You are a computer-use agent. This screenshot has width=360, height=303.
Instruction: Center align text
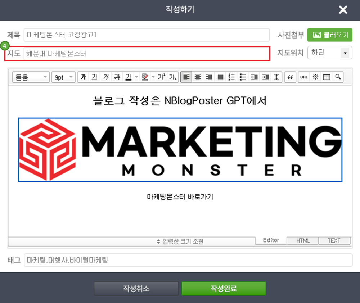click(197, 77)
